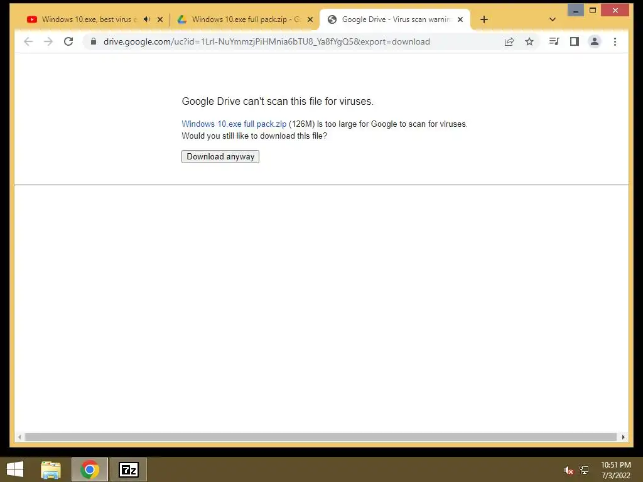The width and height of the screenshot is (643, 482).
Task: Click the horizontal scrollbar track
Action: [321, 437]
